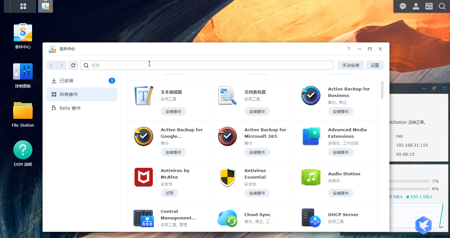Select 所有套件 in sidebar

pyautogui.click(x=82, y=94)
